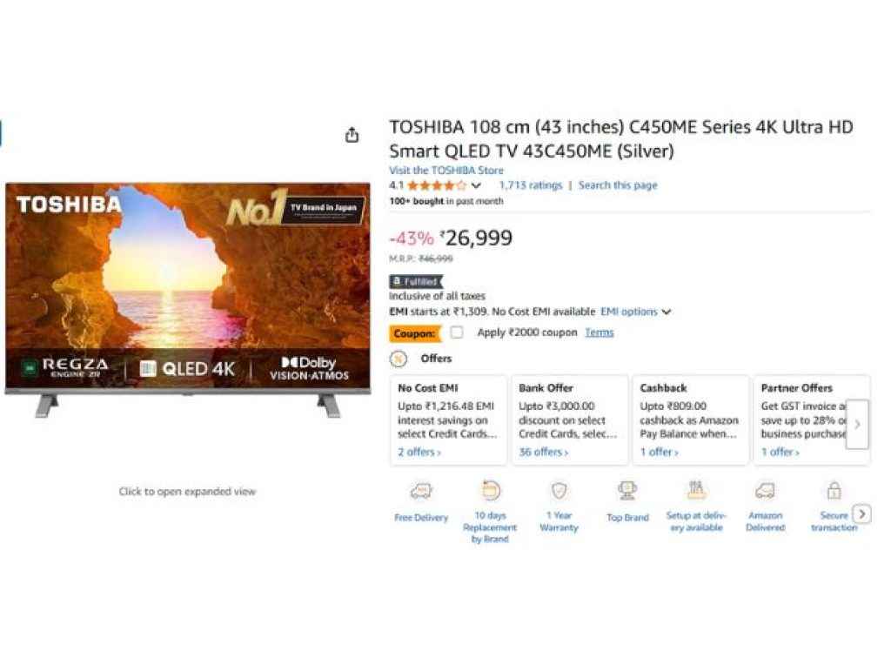Click the Free Delivery icon
The height and width of the screenshot is (658, 891).
coord(421,492)
